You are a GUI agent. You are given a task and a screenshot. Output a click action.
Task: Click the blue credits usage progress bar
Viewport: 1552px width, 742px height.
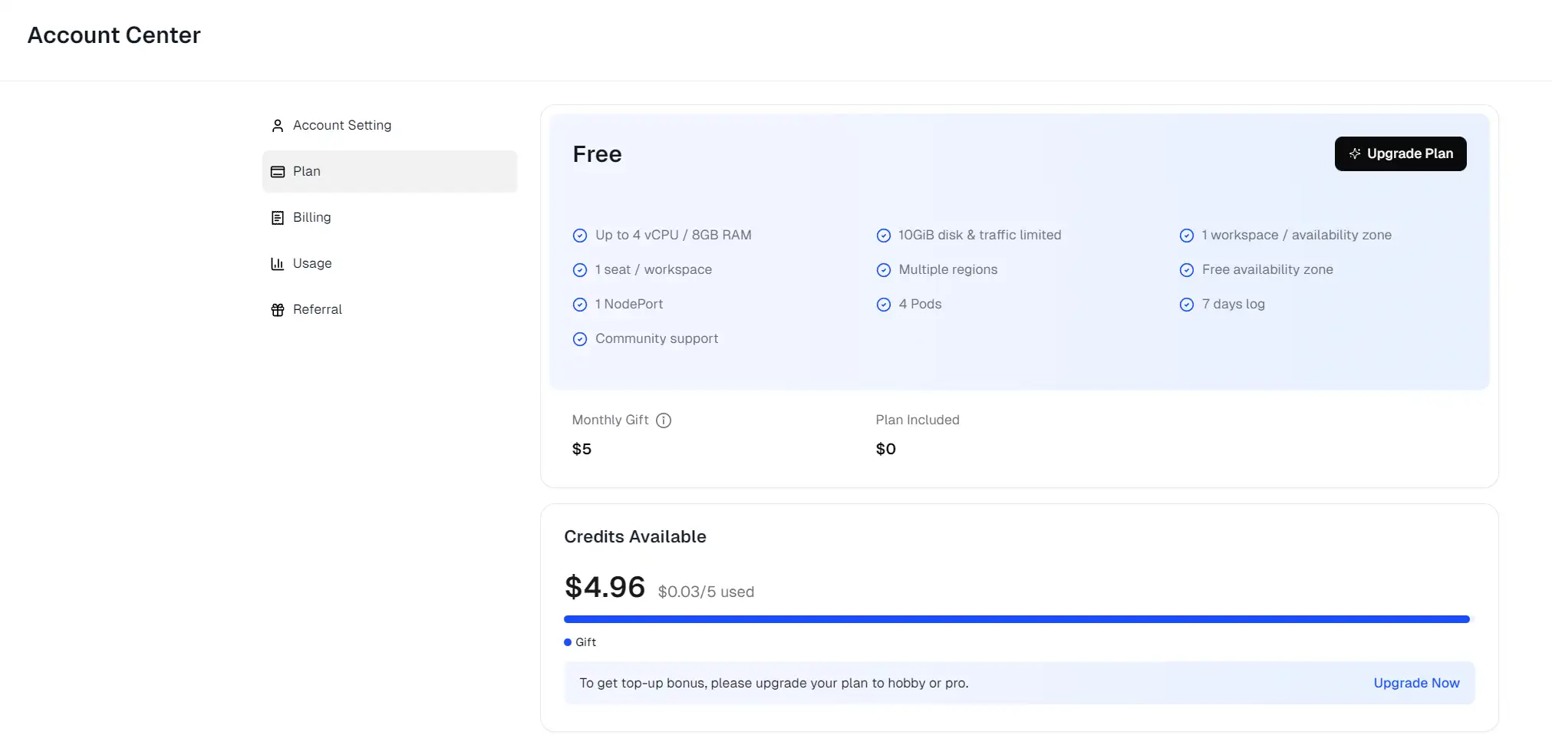1016,619
